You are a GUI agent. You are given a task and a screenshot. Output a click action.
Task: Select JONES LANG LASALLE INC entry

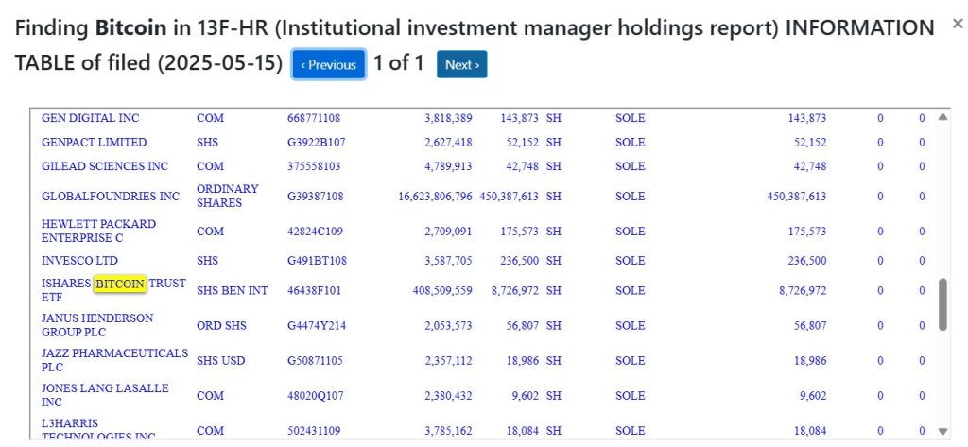point(105,395)
